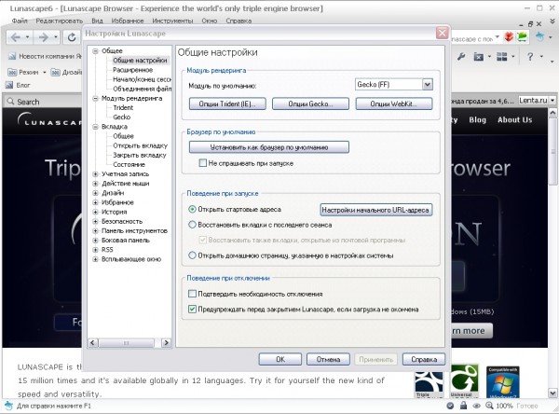Click the browser Back arrow button

pyautogui.click(x=15, y=37)
